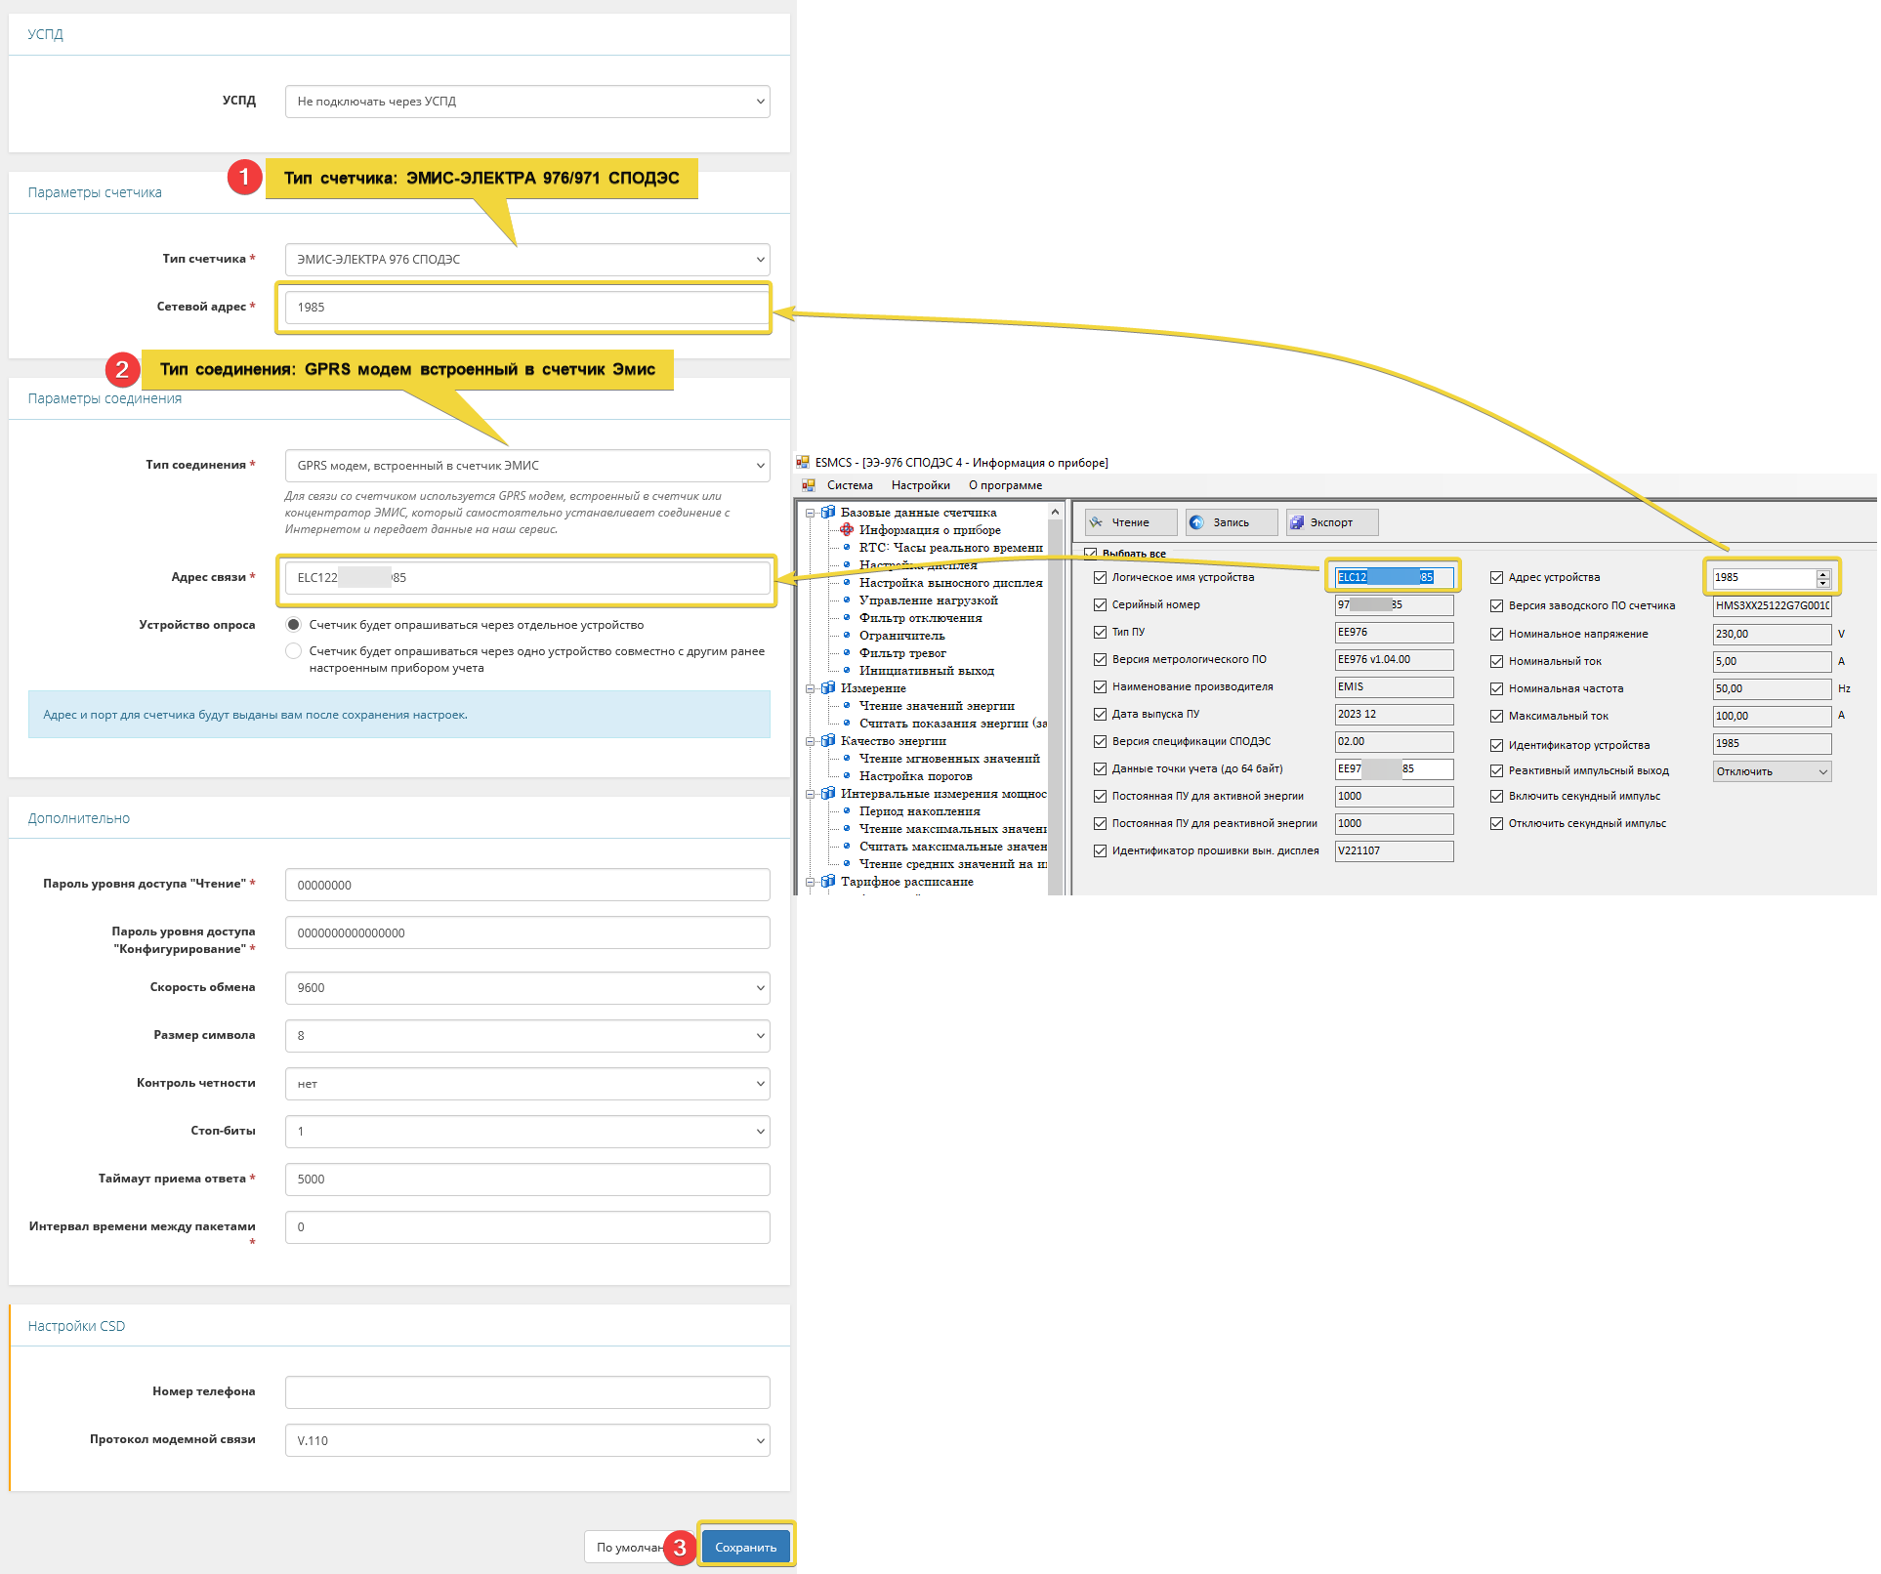The height and width of the screenshot is (1574, 1881).
Task: Click the Таймаут приема ответа field
Action: tap(527, 1180)
